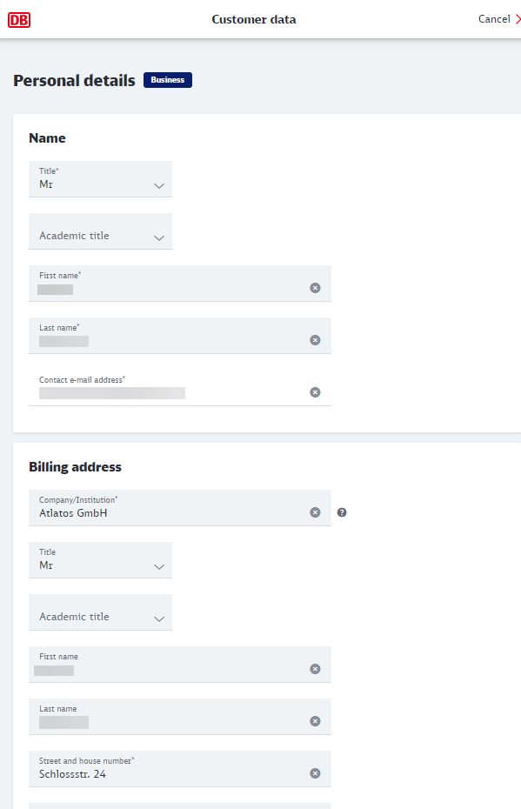
Task: Expand the Academic title dropdown under Billing address
Action: pyautogui.click(x=101, y=612)
